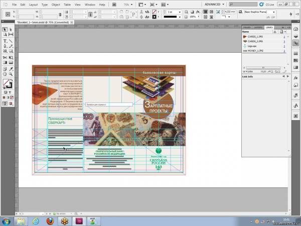Screen dimensions: 301x226
Task: Apply None button in toolbox
Action: coord(12,97)
